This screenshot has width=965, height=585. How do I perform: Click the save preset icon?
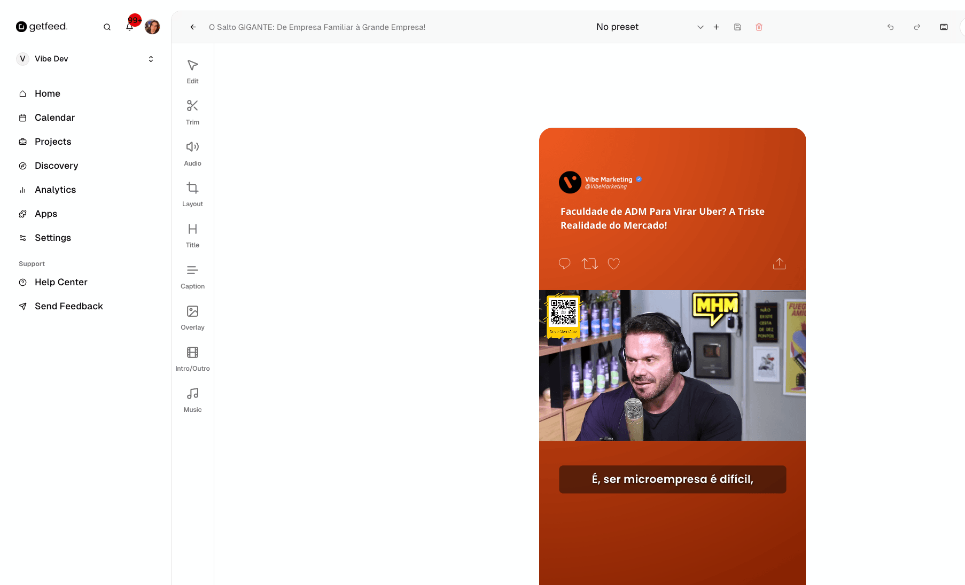(737, 27)
